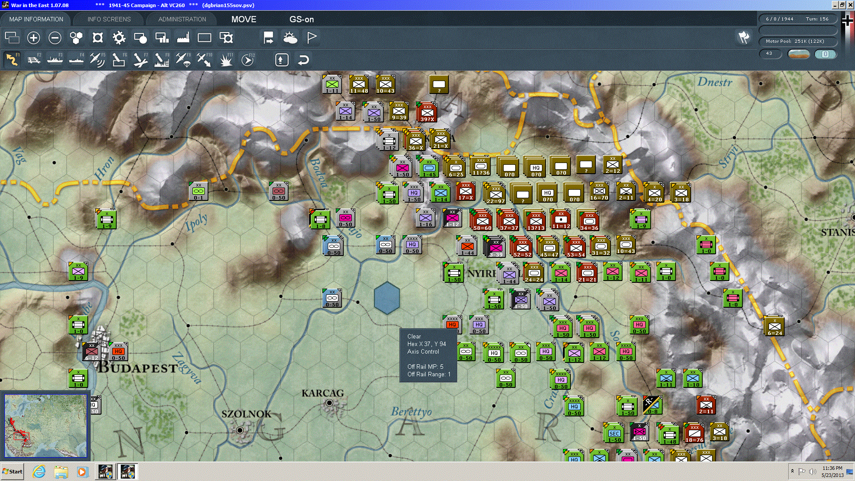Select the 18=76 red unit counter

point(694,433)
